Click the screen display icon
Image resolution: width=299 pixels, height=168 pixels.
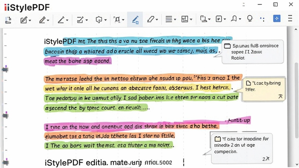point(203,19)
